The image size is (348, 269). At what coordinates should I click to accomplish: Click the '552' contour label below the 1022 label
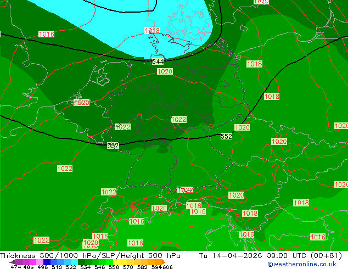point(113,145)
